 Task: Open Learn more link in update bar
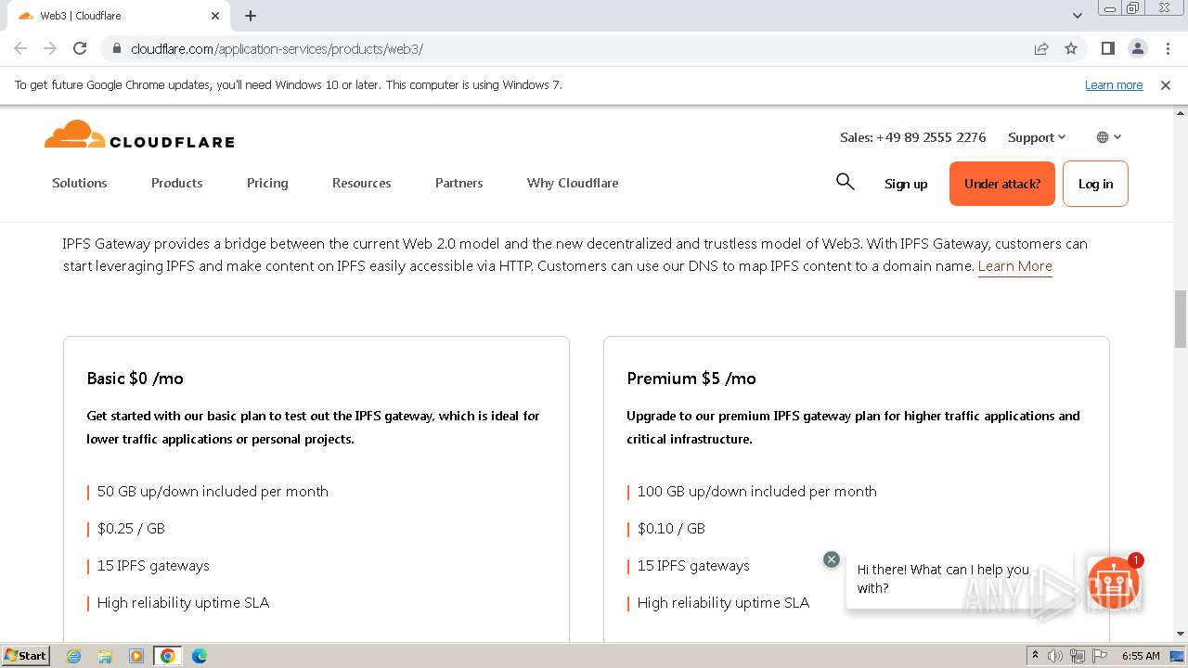point(1114,85)
